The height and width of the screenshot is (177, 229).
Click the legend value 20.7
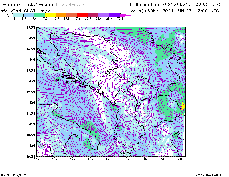[88, 19]
